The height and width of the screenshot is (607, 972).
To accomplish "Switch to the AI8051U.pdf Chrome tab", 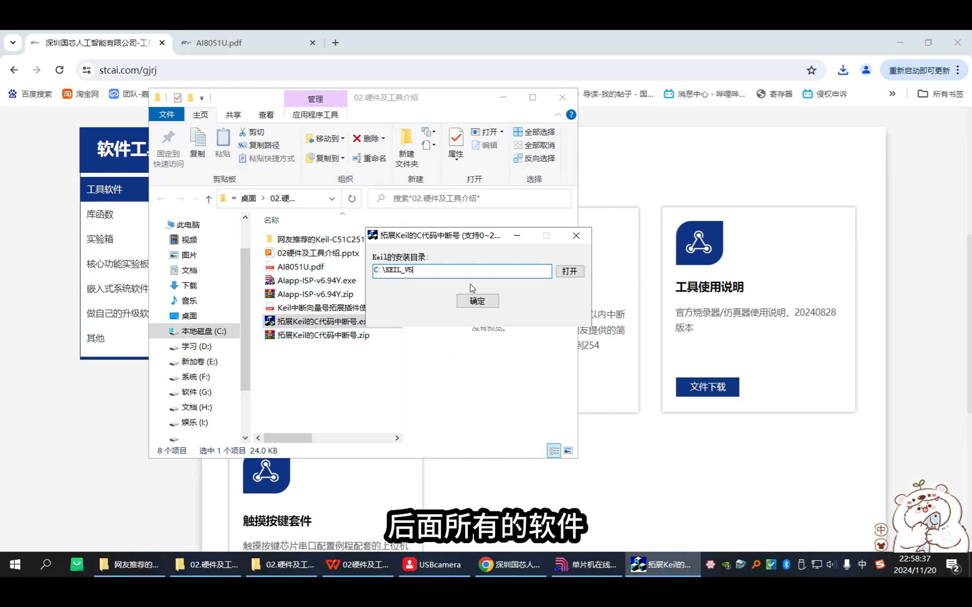I will tap(245, 42).
